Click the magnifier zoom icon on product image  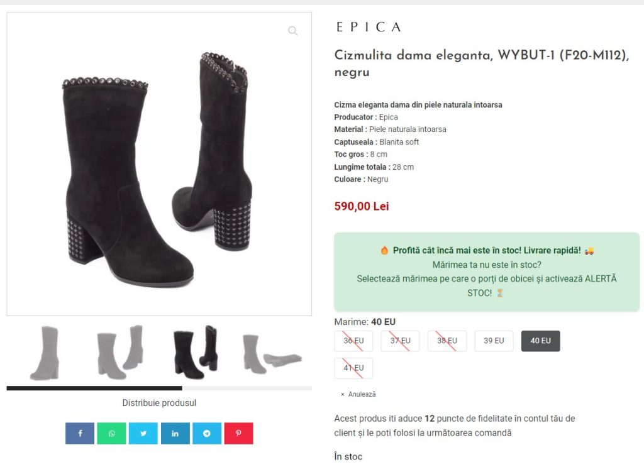[293, 31]
